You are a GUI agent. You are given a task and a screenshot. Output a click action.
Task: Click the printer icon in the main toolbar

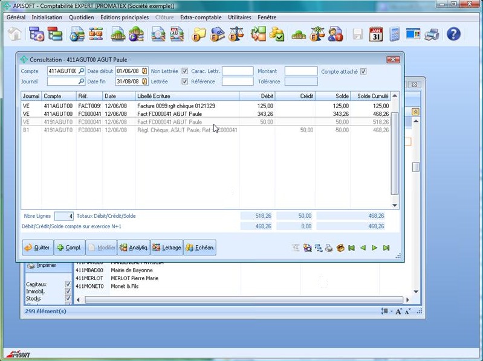pos(432,34)
